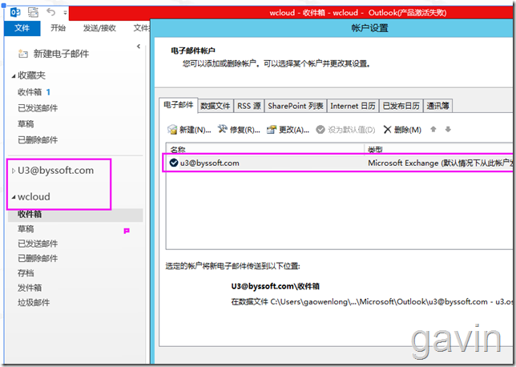Viewport: 516px width, 367px height.
Task: Click the default checkmark icon beside u3@byssoft.com
Action: tap(173, 163)
